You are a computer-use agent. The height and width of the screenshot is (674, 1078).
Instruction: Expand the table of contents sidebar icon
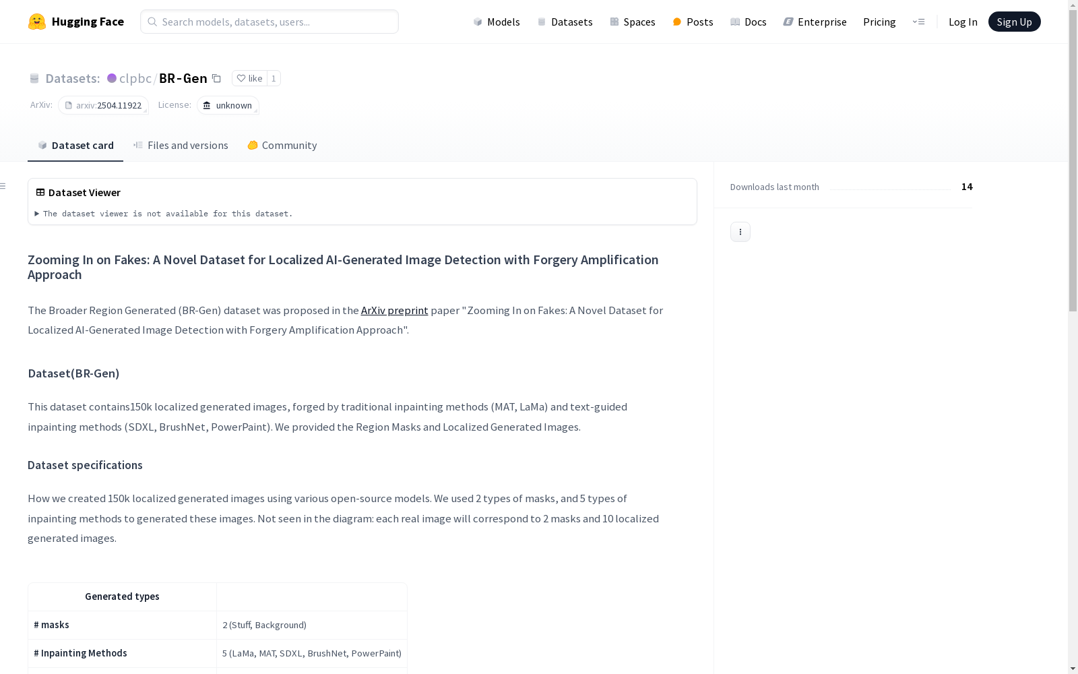click(3, 186)
